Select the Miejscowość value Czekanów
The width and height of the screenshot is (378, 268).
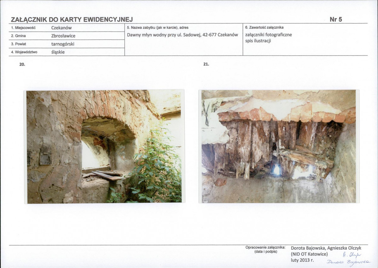pos(61,28)
